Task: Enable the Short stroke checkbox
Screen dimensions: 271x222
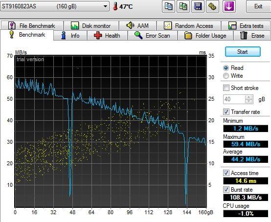Action: click(226, 88)
